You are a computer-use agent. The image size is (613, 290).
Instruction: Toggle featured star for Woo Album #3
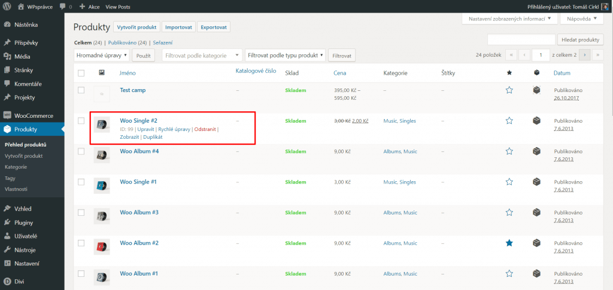[509, 212]
